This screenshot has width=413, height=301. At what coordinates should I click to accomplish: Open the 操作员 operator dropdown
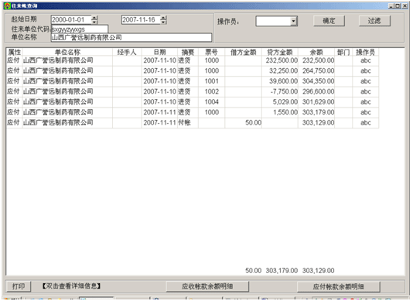(x=293, y=21)
